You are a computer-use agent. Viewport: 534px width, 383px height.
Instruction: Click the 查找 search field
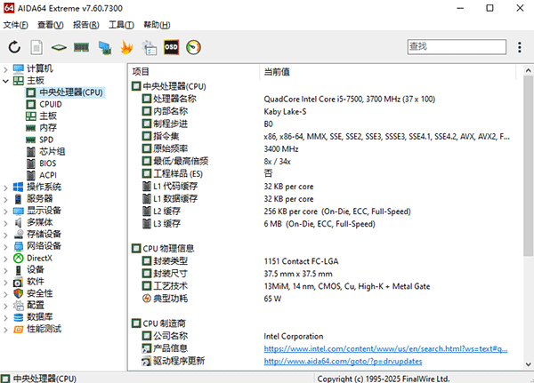coord(457,47)
